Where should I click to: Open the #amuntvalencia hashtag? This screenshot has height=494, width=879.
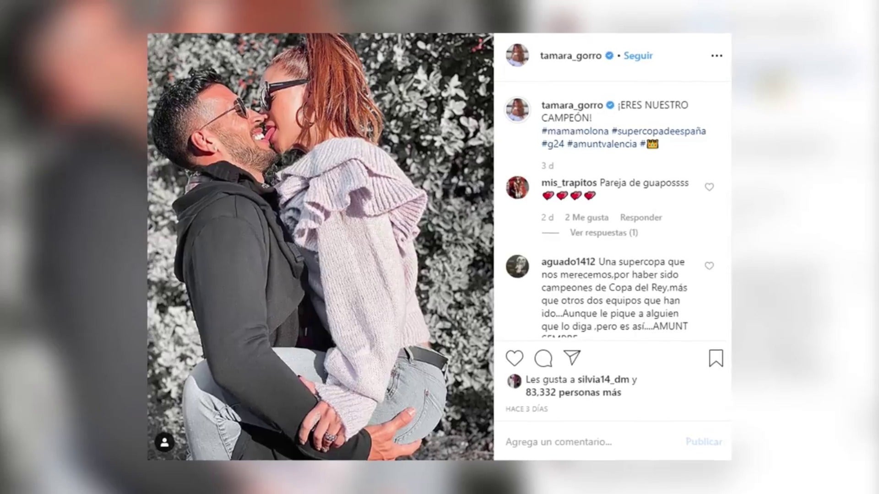click(602, 144)
